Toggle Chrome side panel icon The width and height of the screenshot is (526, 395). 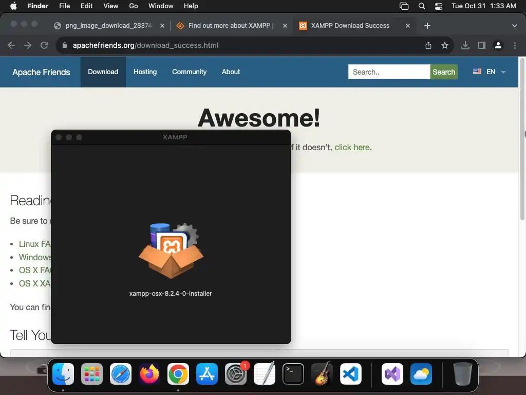click(482, 45)
